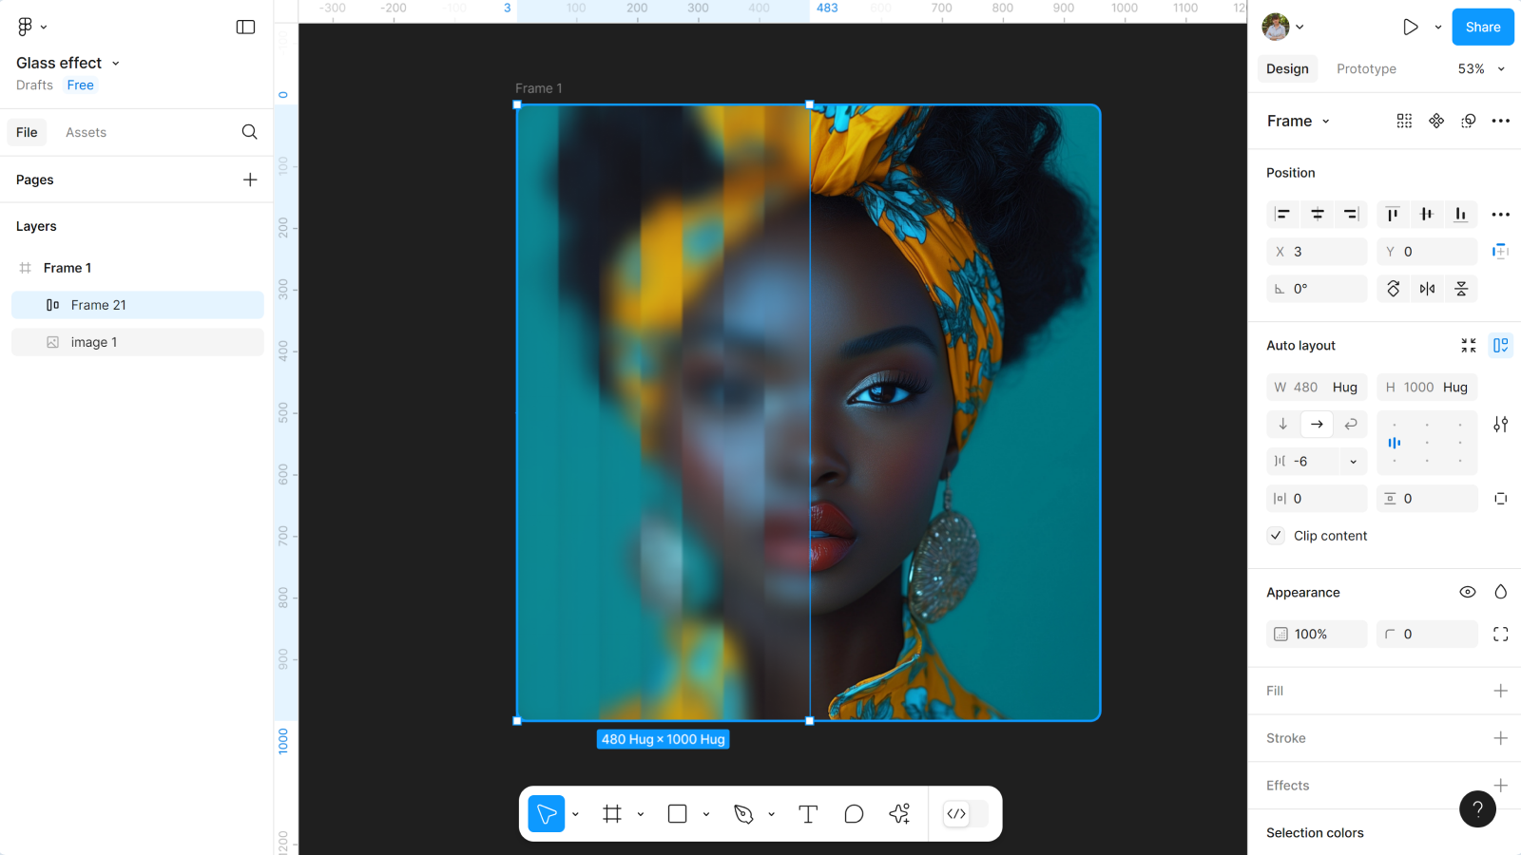Toggle Dev Mode switch in toolbar

click(x=965, y=814)
